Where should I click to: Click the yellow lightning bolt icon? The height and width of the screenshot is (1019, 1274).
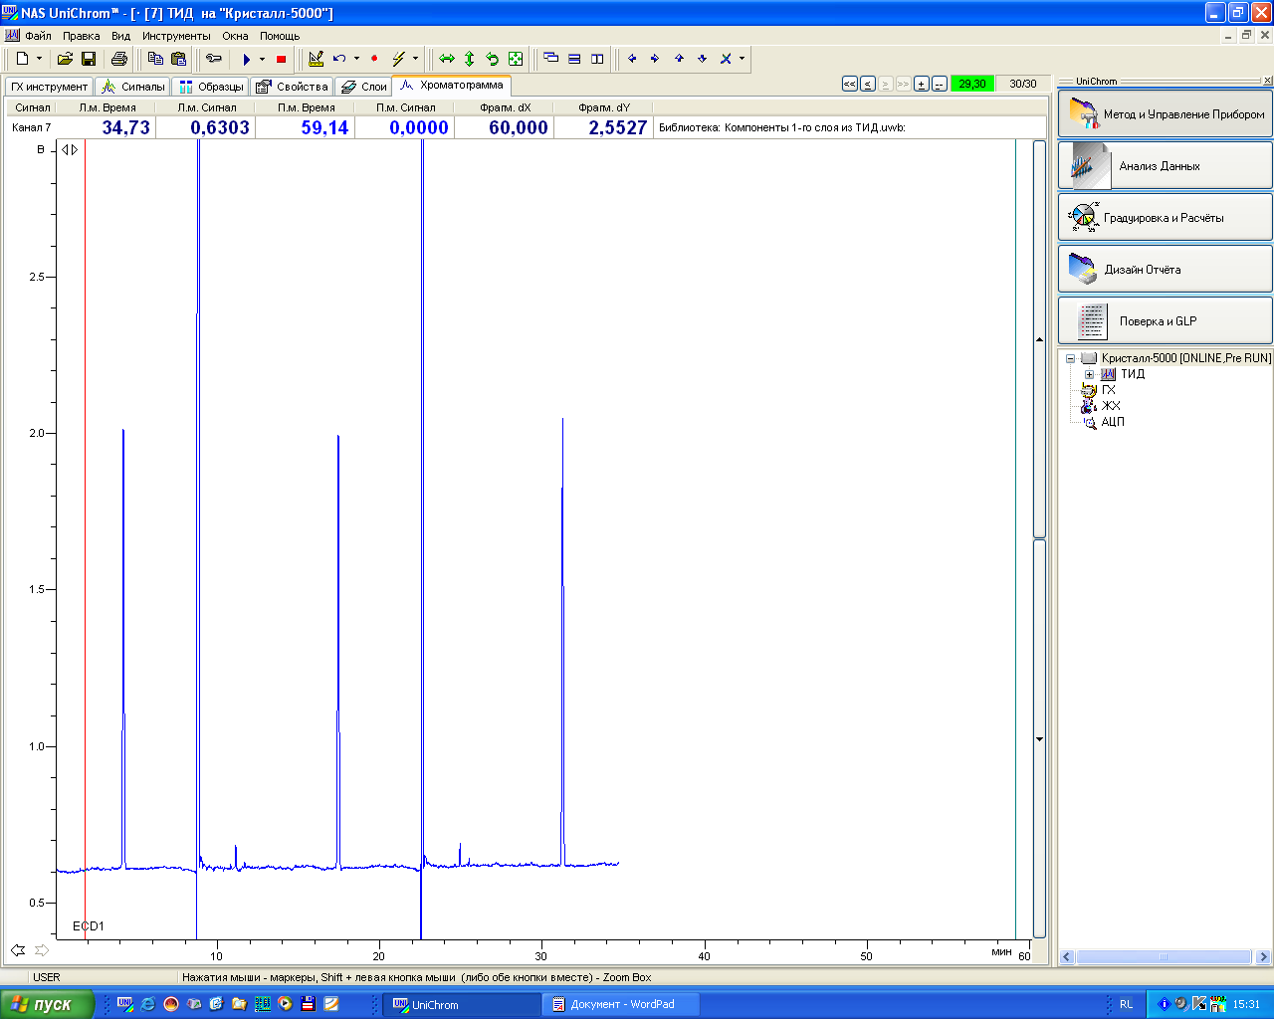click(398, 59)
